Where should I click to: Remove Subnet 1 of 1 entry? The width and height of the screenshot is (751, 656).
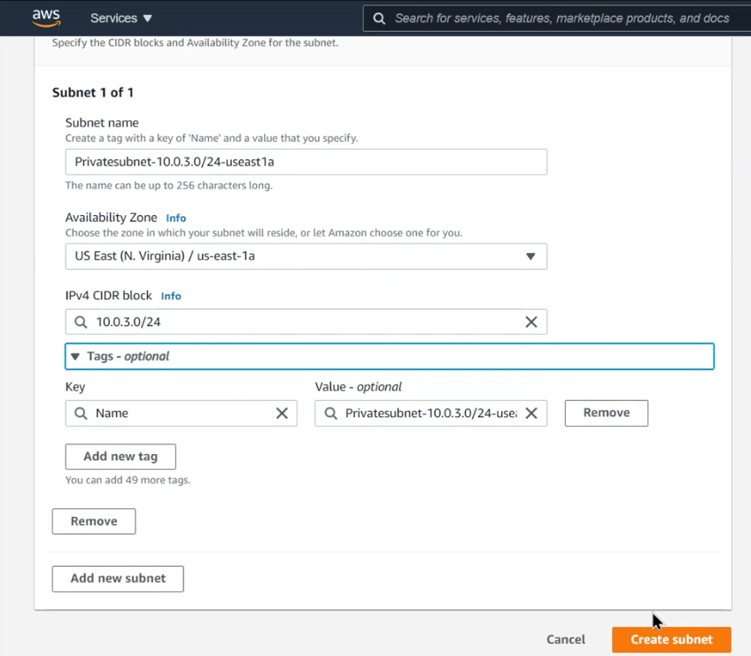[94, 521]
